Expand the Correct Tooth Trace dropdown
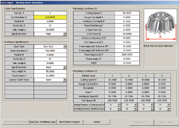This screenshot has height=128, width=179. pos(65,80)
